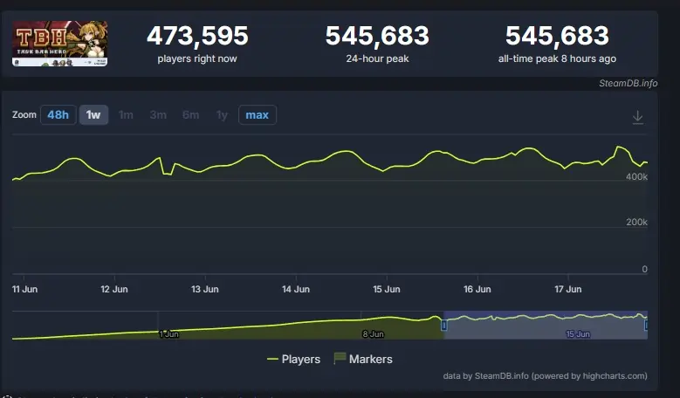Click the all-time peak 8 hours ago label
Image resolution: width=680 pixels, height=398 pixels.
[557, 58]
